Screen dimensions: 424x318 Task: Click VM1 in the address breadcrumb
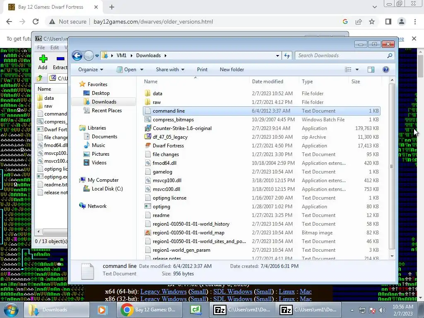121,55
